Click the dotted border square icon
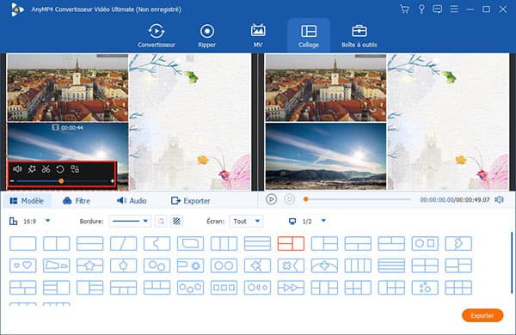This screenshot has height=335, width=516. (x=161, y=222)
